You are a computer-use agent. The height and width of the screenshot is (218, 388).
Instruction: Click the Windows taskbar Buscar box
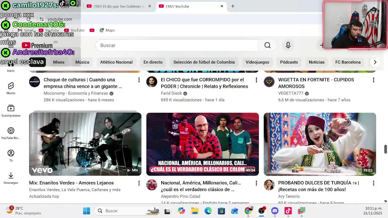point(128,211)
